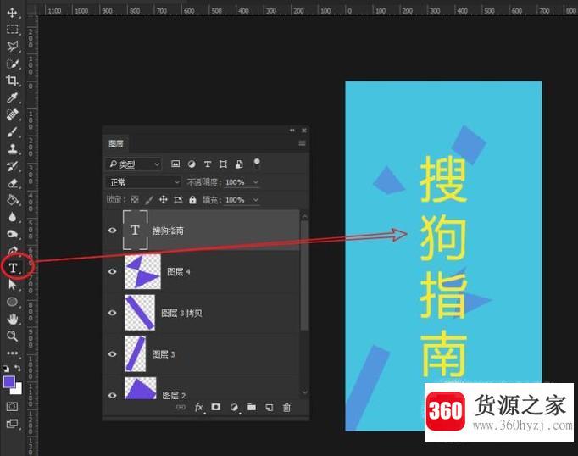Select the Hand tool
This screenshot has height=456, width=578.
12,319
